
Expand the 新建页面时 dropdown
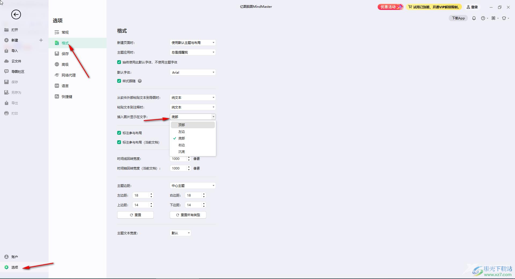(193, 43)
